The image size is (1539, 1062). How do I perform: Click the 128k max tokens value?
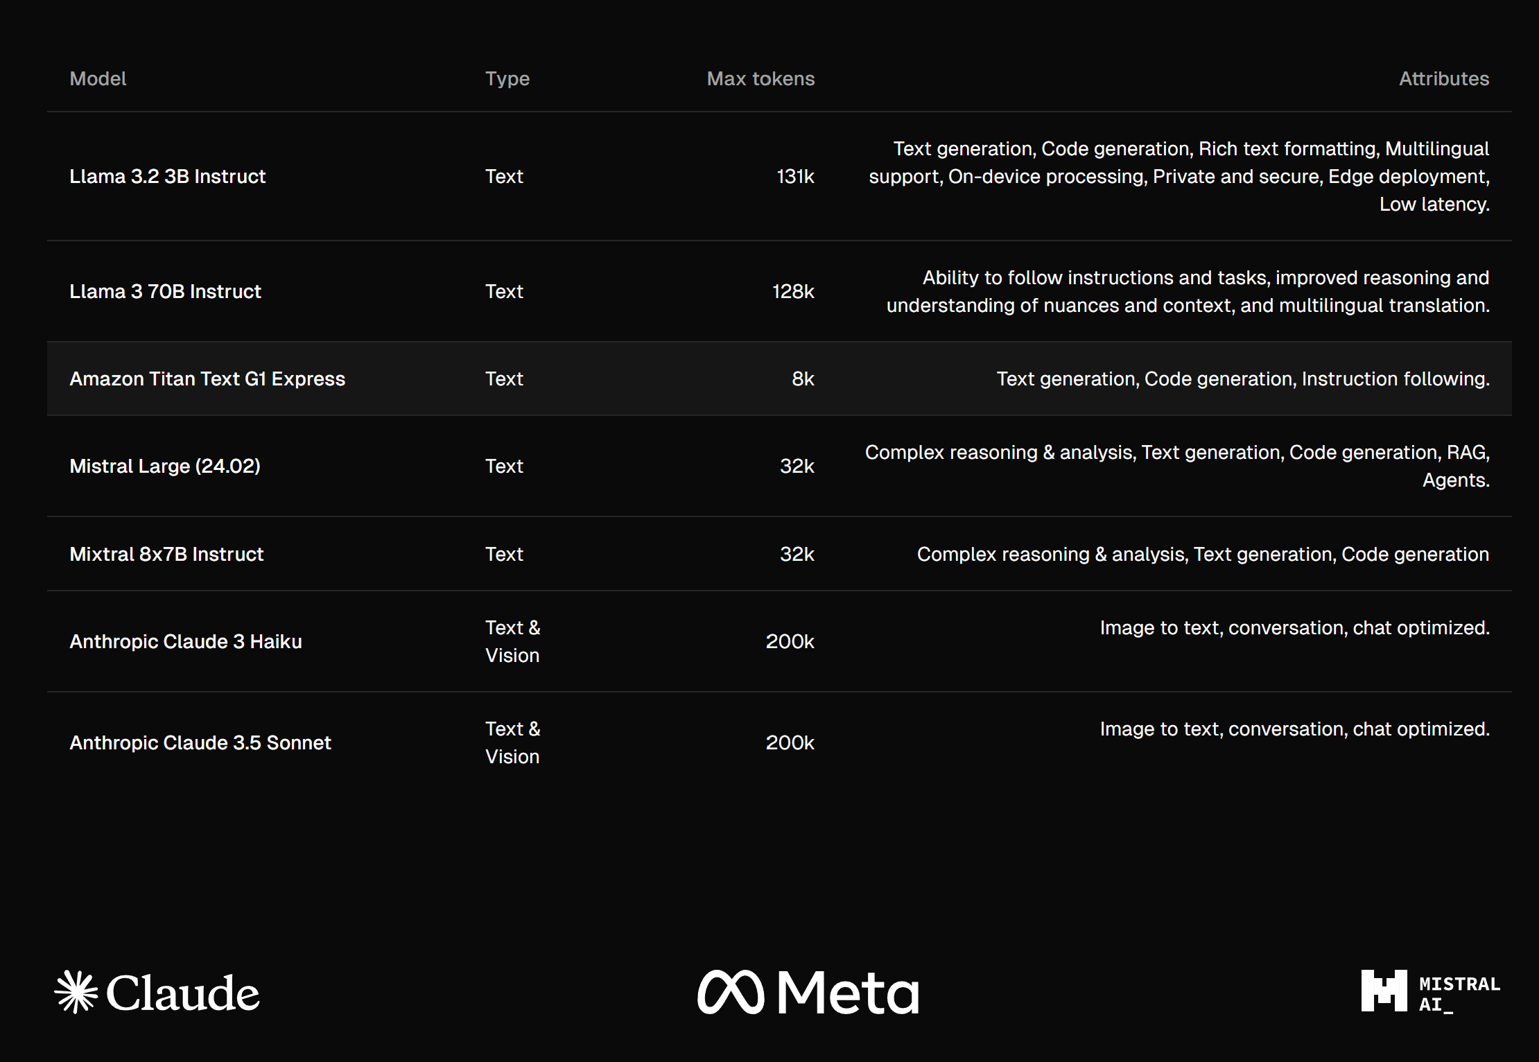(793, 291)
